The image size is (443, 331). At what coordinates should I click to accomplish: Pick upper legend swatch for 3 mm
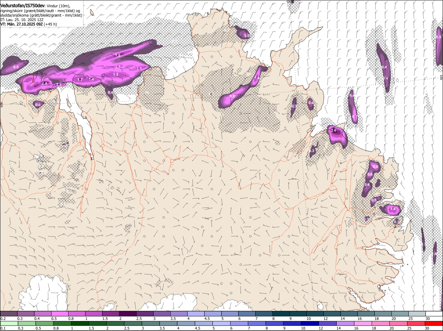(x=162, y=313)
